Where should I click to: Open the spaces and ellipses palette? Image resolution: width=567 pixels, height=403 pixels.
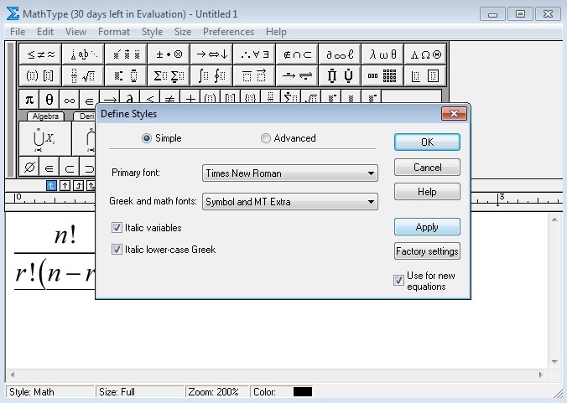(x=83, y=54)
